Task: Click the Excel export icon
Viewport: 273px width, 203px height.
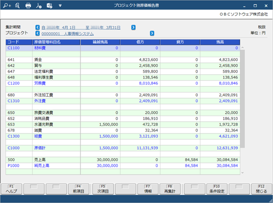Action: pos(50,6)
